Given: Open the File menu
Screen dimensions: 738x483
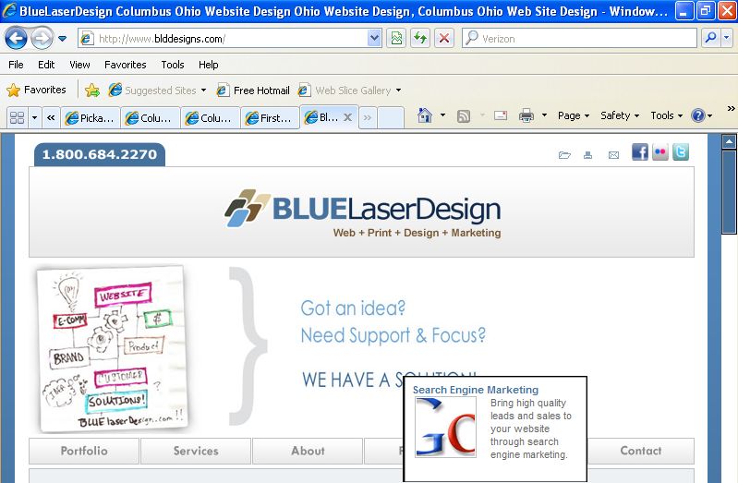Looking at the screenshot, I should (x=16, y=65).
